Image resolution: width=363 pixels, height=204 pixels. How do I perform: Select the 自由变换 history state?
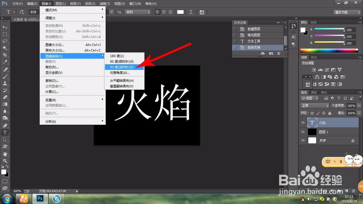tap(258, 48)
